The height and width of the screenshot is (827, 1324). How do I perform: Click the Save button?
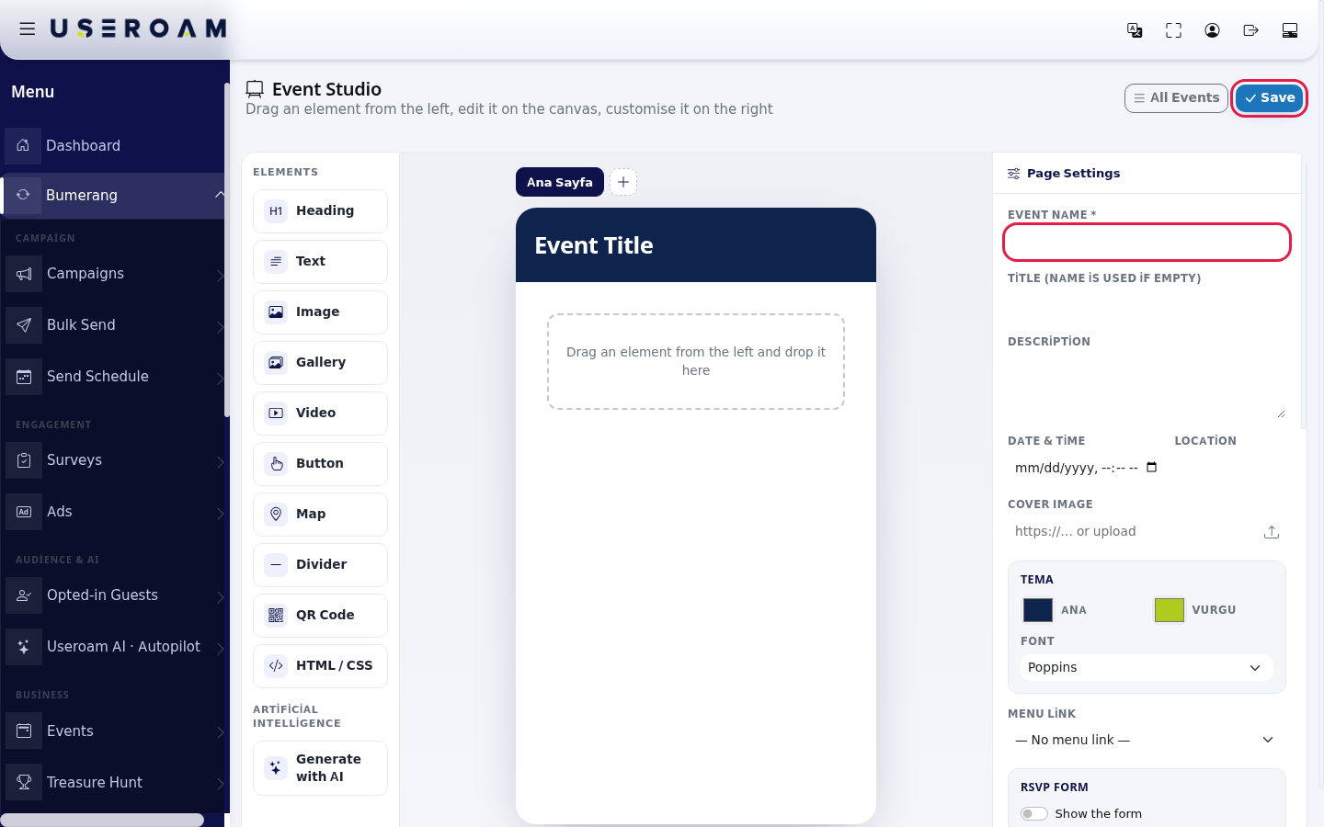1269,97
